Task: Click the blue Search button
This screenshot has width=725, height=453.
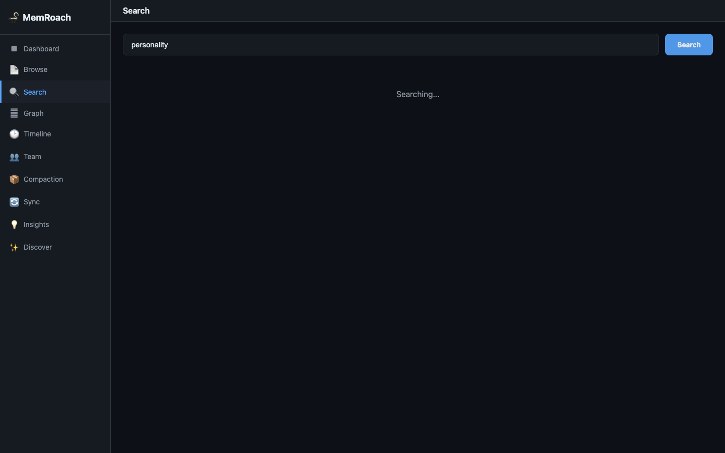Action: pyautogui.click(x=689, y=45)
